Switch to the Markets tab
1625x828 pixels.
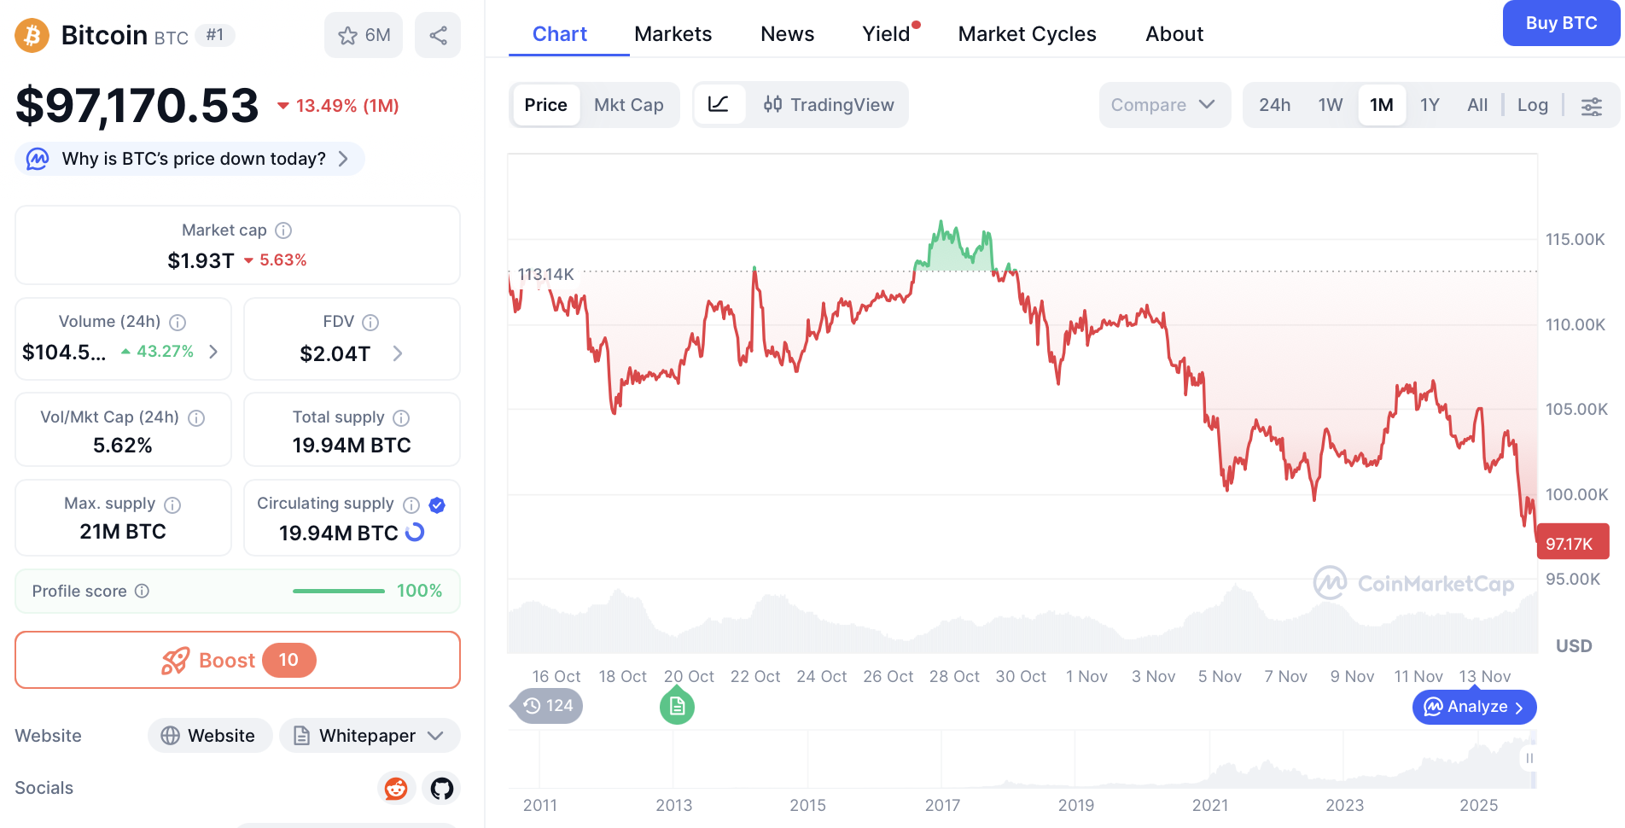[673, 34]
